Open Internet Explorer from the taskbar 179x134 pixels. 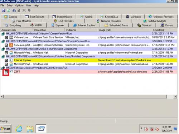[19, 129]
